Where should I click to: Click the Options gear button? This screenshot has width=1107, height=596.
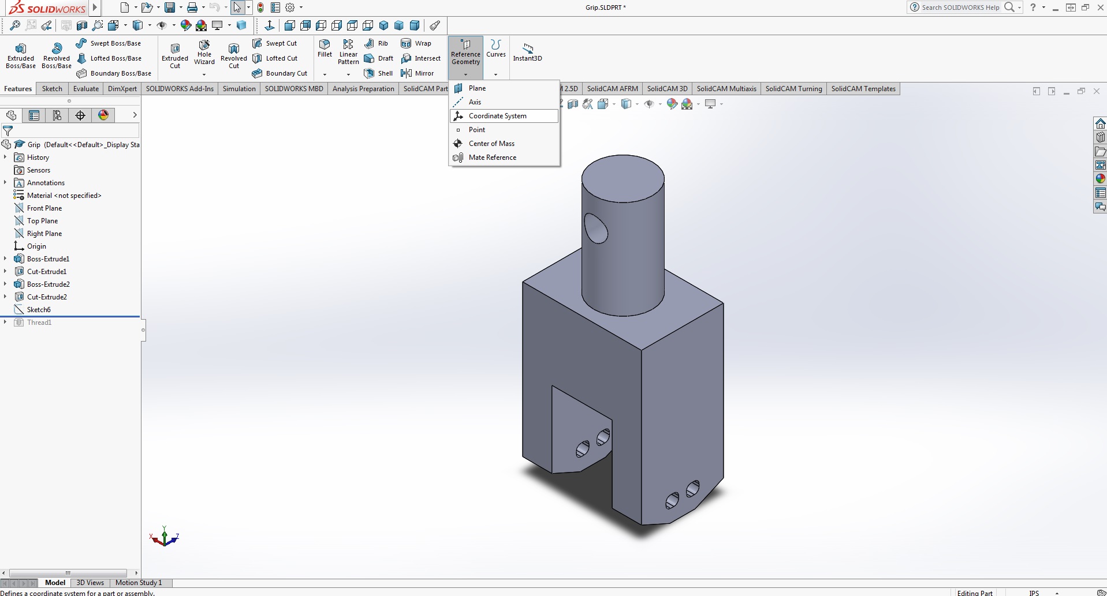click(289, 8)
